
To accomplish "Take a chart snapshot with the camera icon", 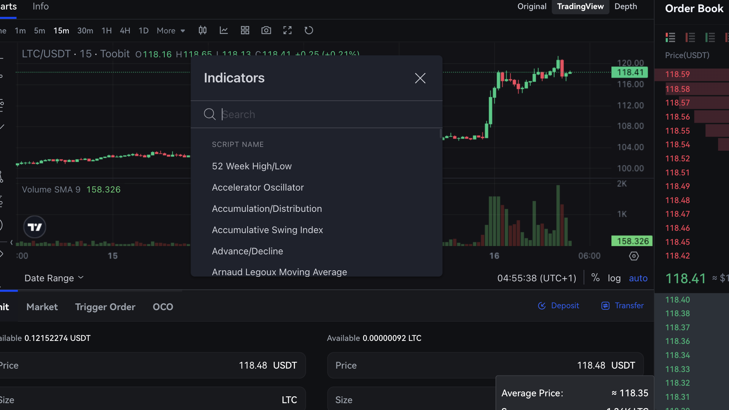I will (x=266, y=30).
